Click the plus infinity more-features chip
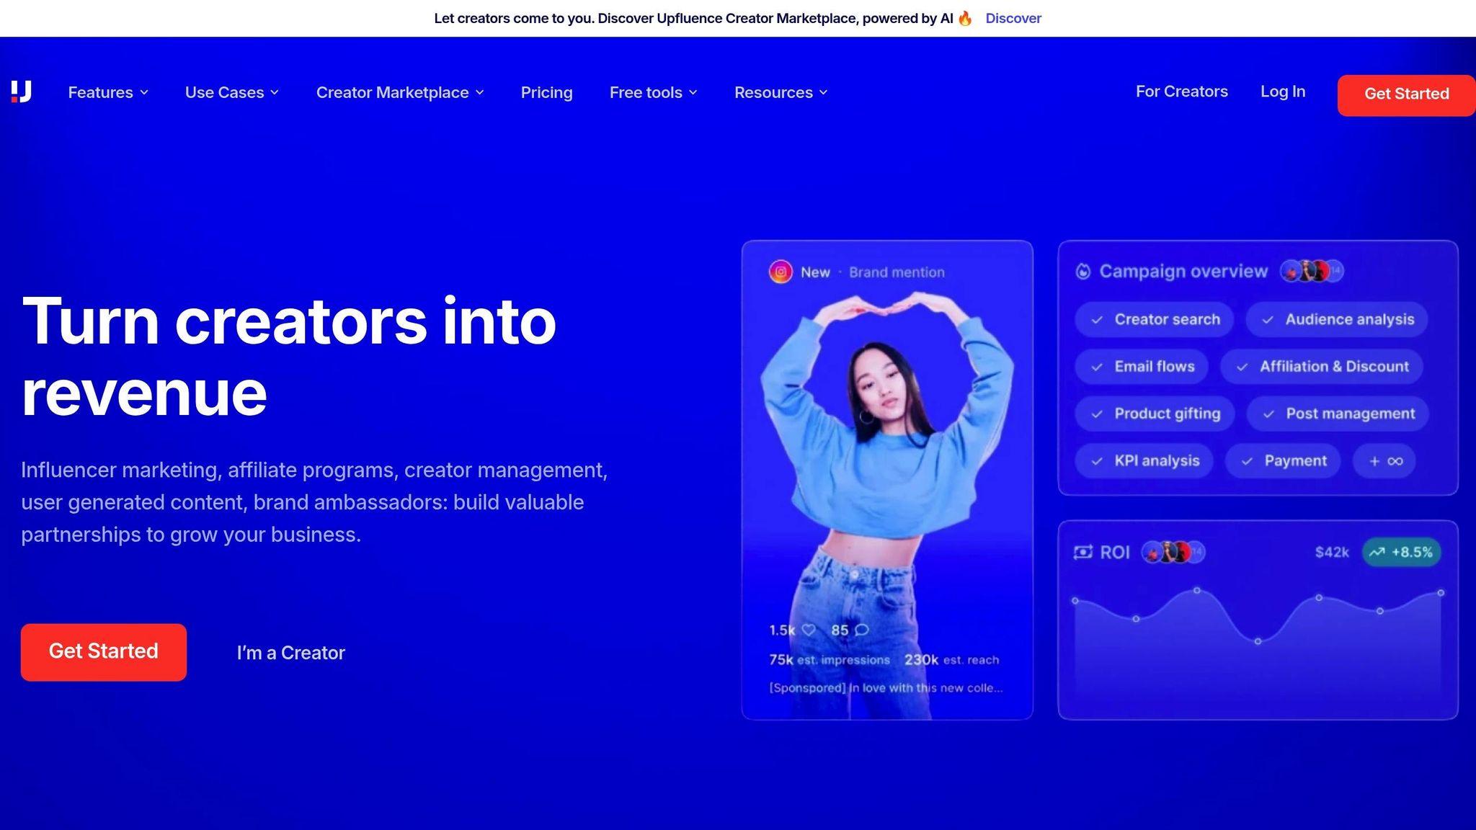1476x830 pixels. pos(1384,461)
